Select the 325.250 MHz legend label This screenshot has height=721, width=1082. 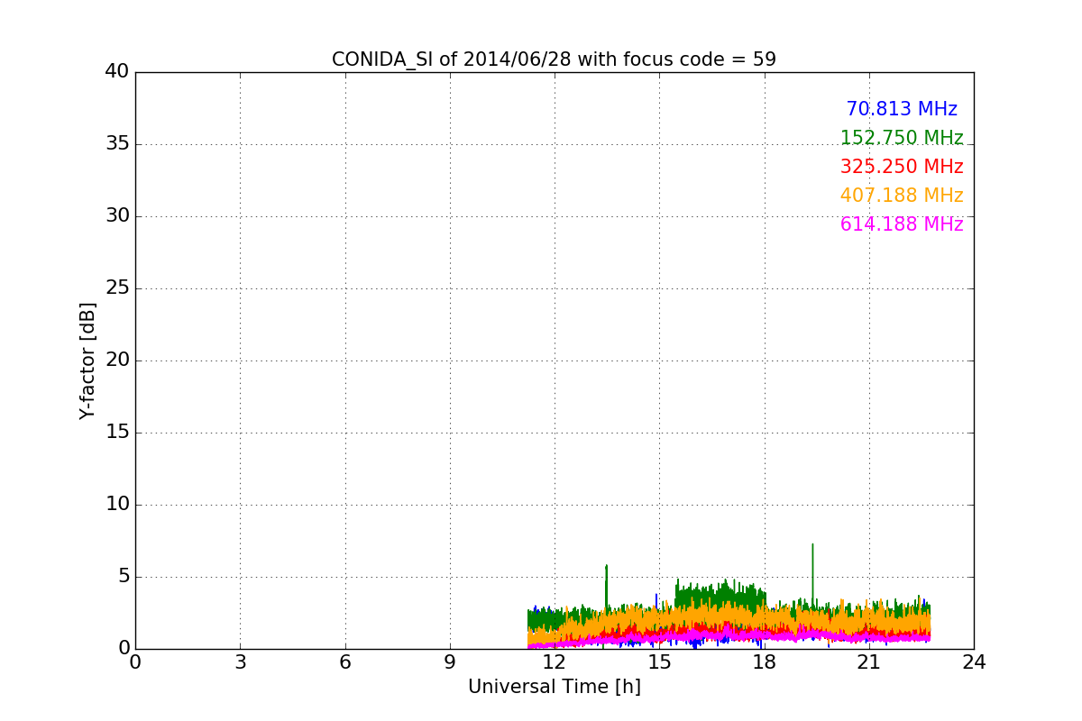tap(902, 167)
